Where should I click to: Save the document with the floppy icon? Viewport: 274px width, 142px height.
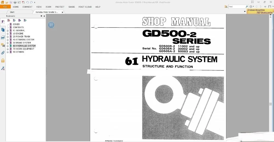click(x=11, y=2)
